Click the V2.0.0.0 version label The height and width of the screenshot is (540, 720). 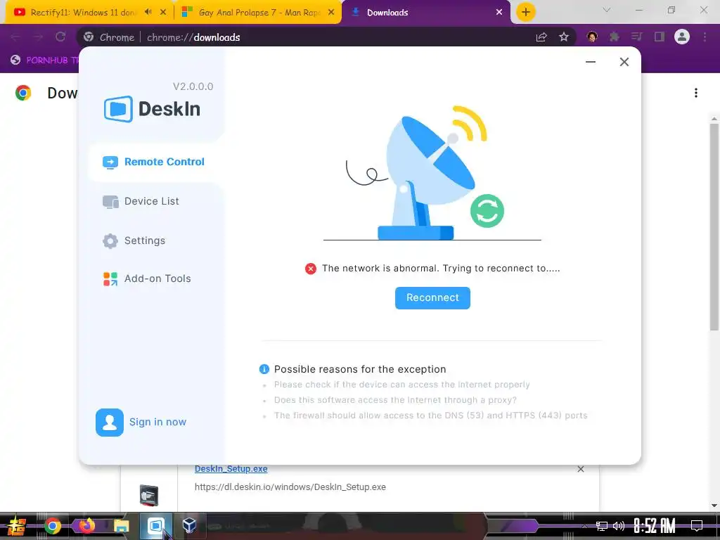[193, 86]
